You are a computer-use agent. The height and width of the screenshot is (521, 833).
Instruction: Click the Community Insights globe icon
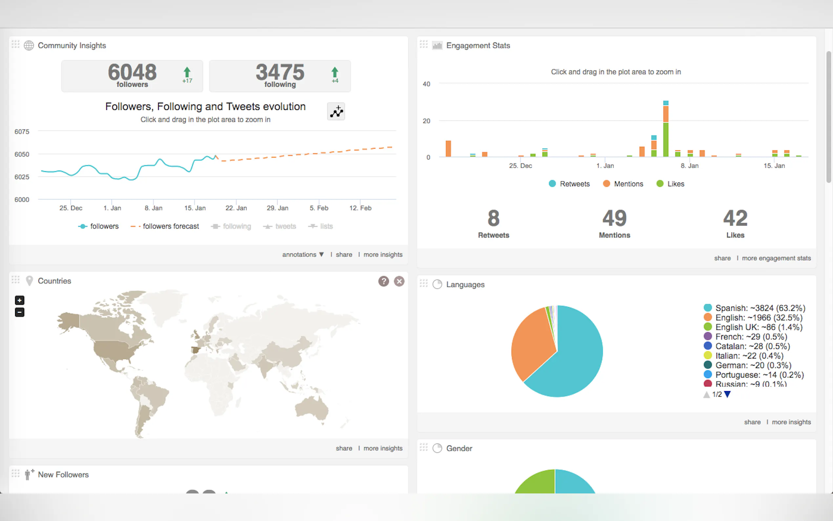click(x=29, y=46)
